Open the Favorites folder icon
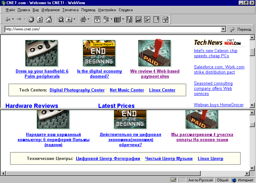The width and height of the screenshot is (256, 183). point(69,20)
